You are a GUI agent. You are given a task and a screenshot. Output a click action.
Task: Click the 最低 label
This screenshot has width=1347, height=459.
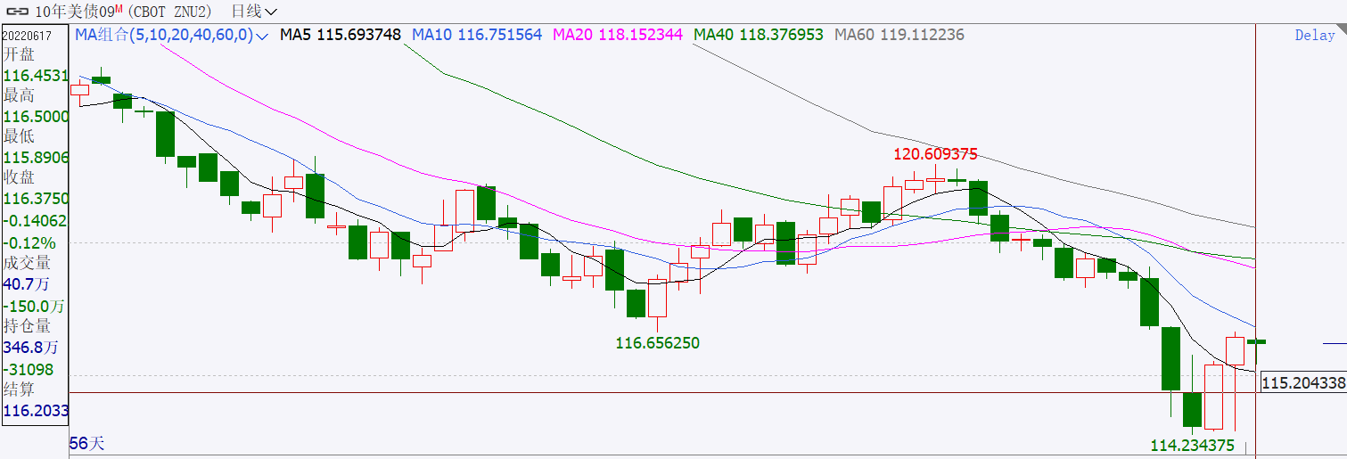(19, 136)
